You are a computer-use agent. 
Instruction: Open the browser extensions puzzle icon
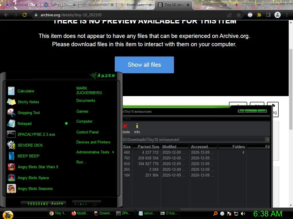coord(259,15)
